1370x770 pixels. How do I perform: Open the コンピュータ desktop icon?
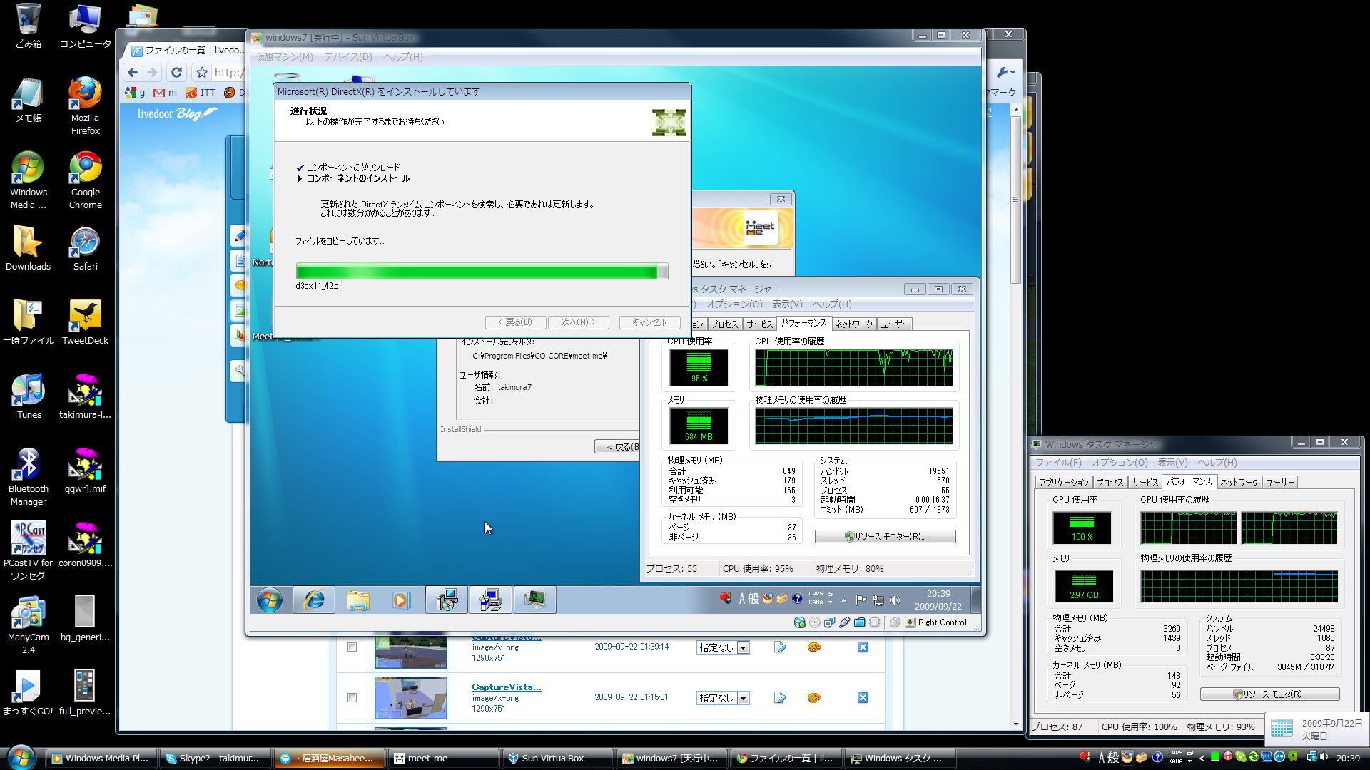point(85,26)
